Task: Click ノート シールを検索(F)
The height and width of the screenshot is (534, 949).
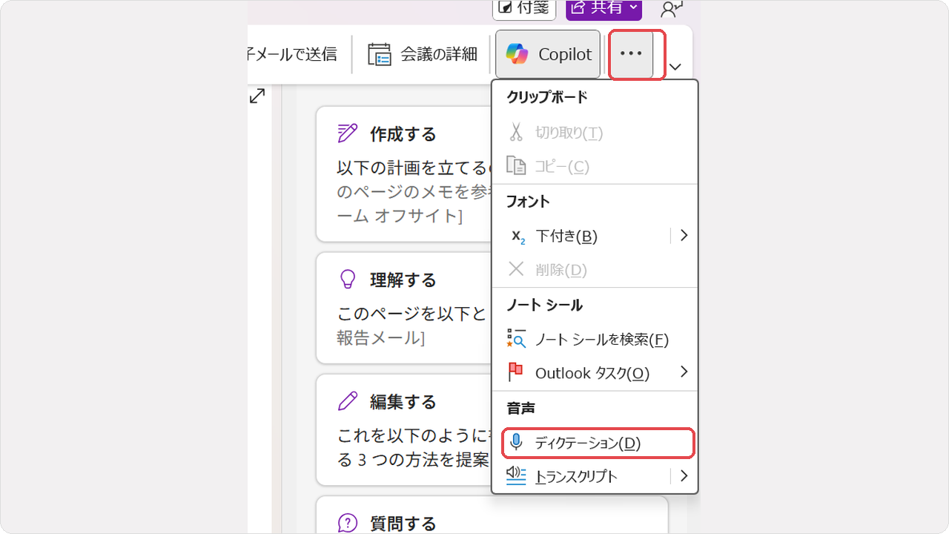Action: 595,340
